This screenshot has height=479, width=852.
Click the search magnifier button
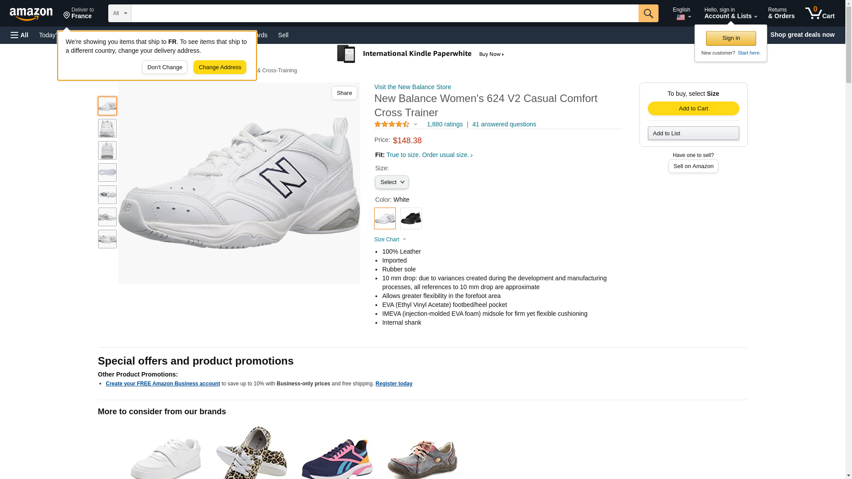click(648, 13)
